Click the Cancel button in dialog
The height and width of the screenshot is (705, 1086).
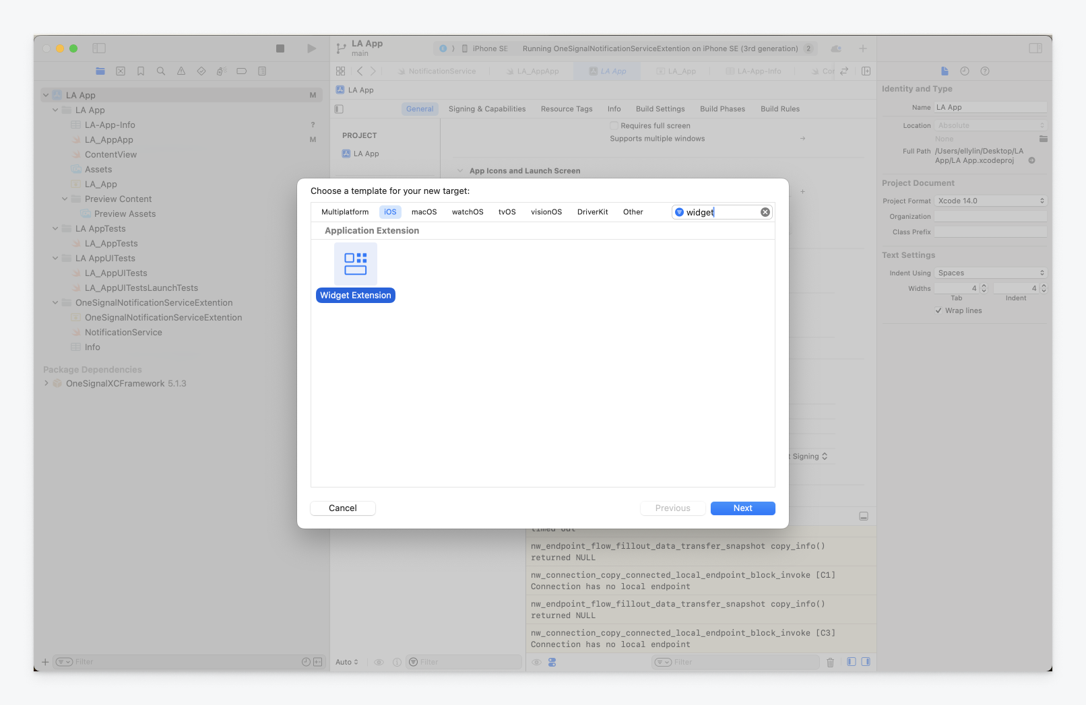pos(343,508)
